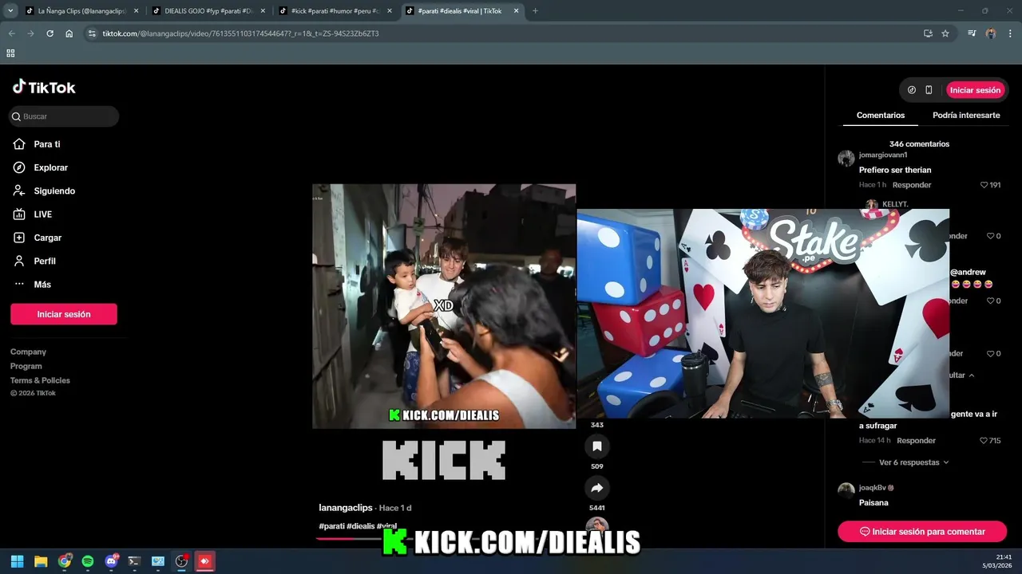The height and width of the screenshot is (574, 1022).
Task: Open OBS Studio from the taskbar
Action: tap(181, 561)
